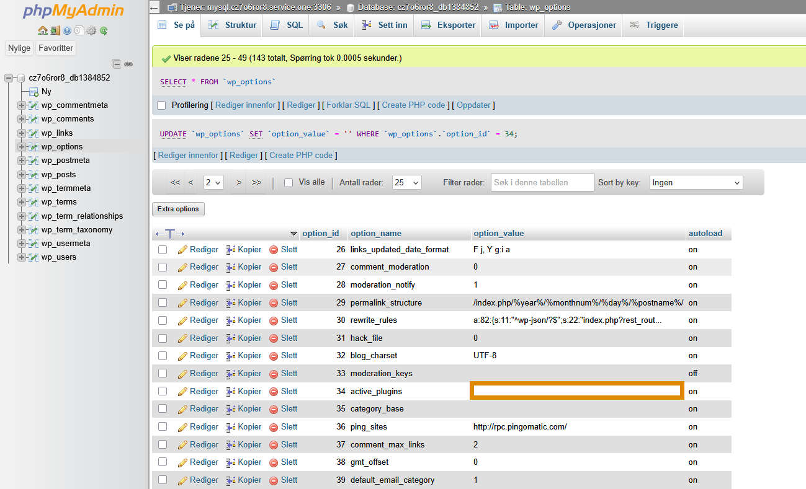
Task: Click the red delete icon for hack_file row
Action: 274,338
